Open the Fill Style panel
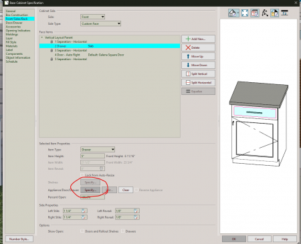 [11, 42]
